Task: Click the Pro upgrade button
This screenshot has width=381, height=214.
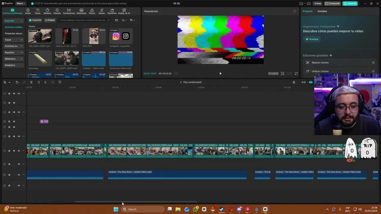Action: pyautogui.click(x=318, y=4)
